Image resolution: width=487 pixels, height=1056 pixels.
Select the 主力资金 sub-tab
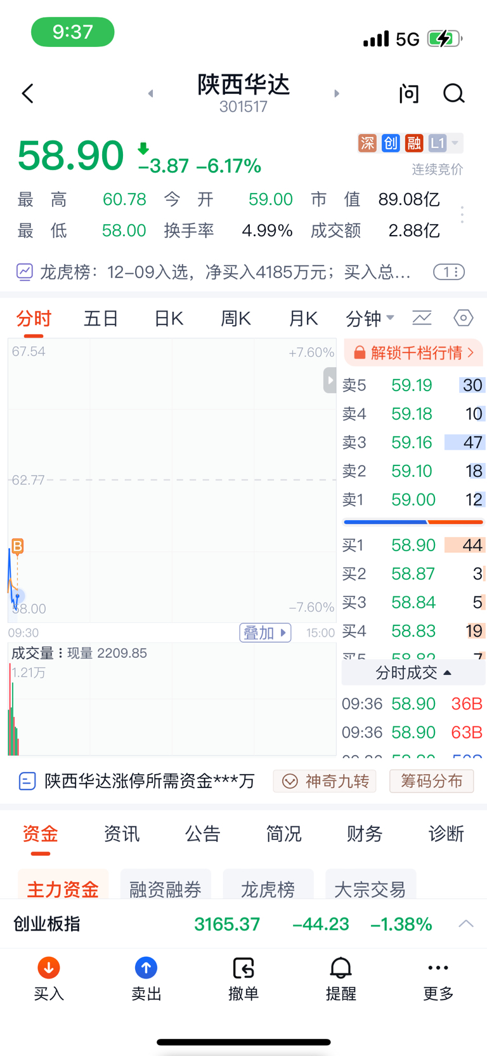[63, 885]
